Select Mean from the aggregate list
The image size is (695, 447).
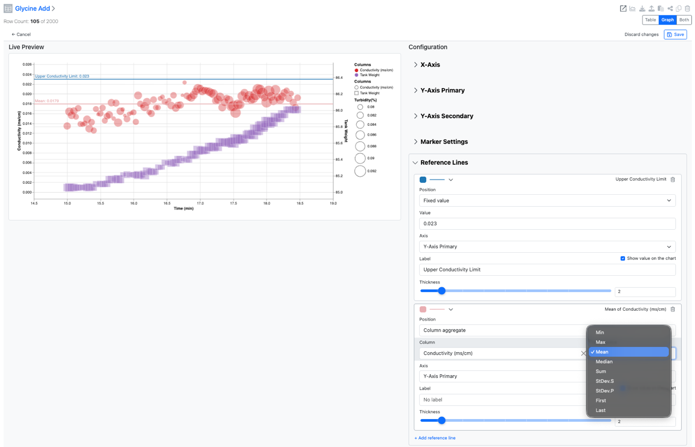[629, 352]
